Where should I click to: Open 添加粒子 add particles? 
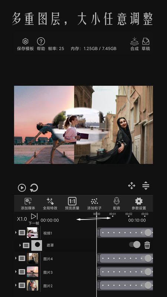pyautogui.click(x=94, y=203)
